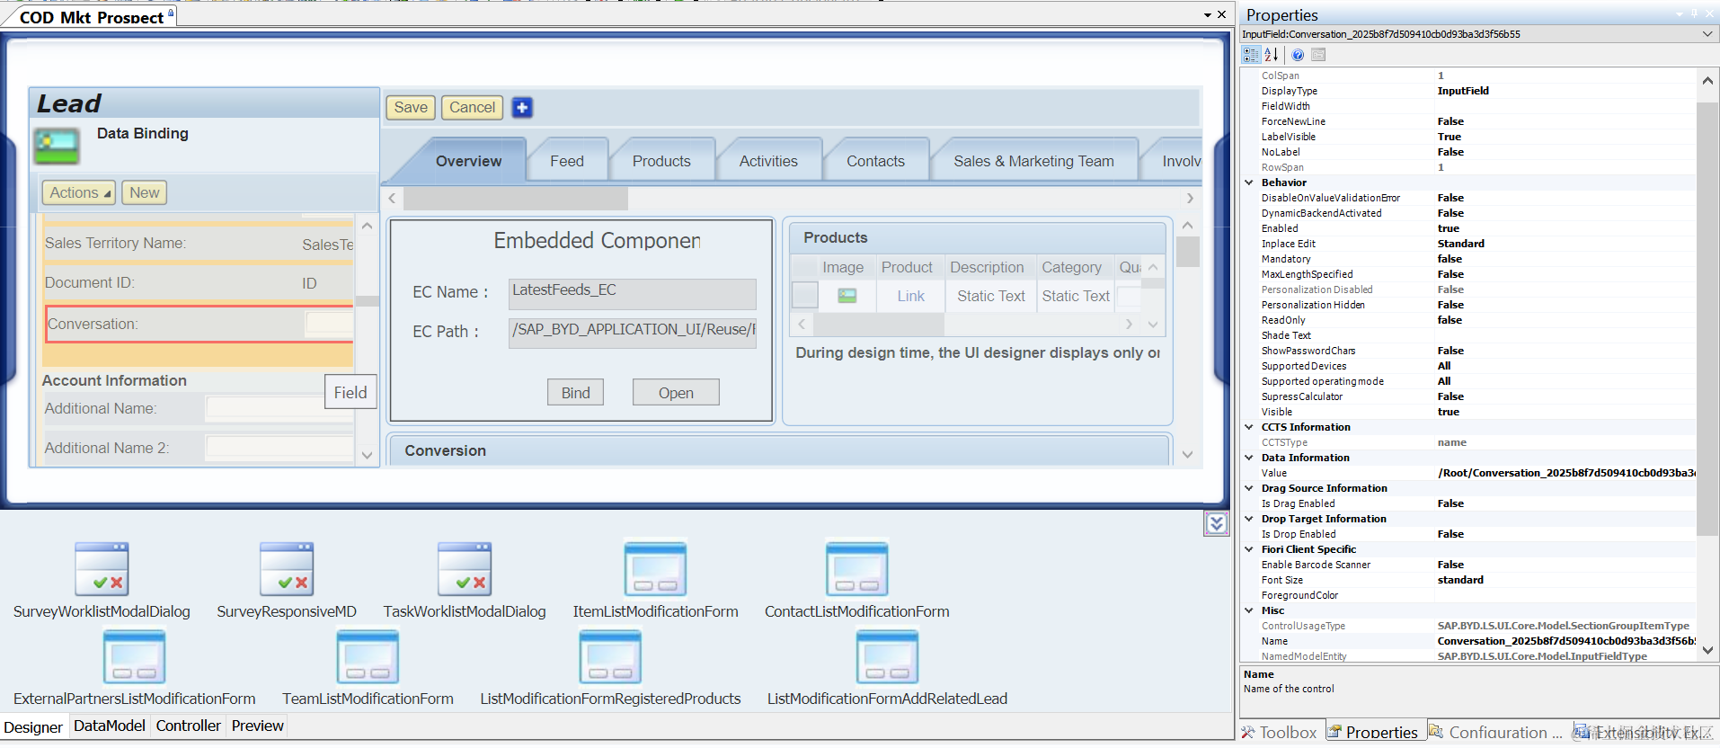Click the Link cell in Products table

tap(910, 296)
